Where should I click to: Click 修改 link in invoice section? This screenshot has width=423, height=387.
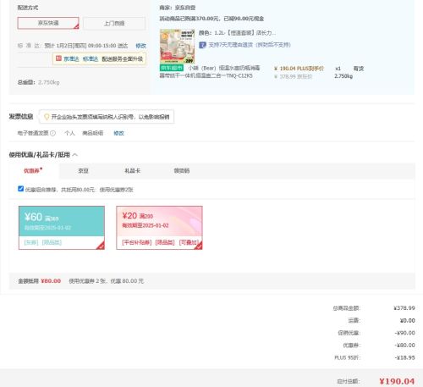click(118, 133)
